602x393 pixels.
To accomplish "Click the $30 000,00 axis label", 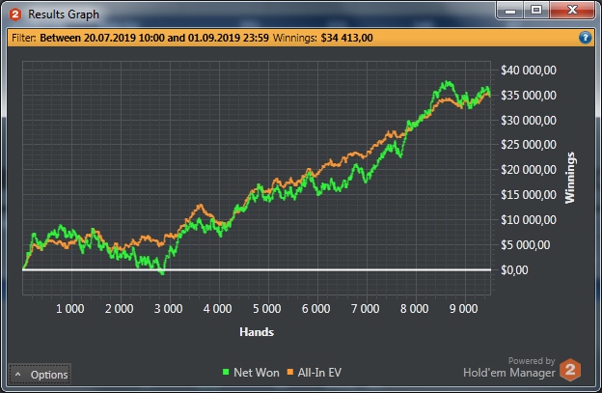I will [x=529, y=121].
